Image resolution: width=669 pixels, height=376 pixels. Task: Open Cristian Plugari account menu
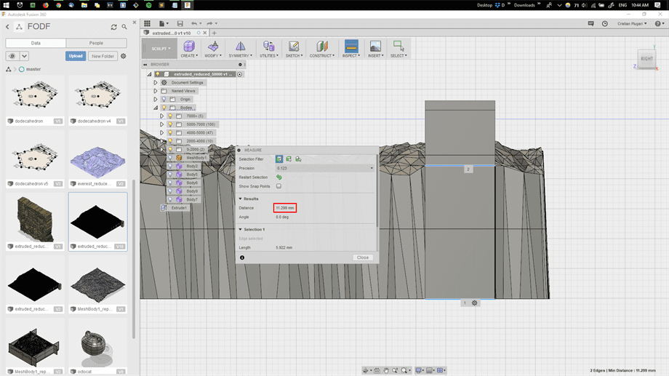[632, 23]
